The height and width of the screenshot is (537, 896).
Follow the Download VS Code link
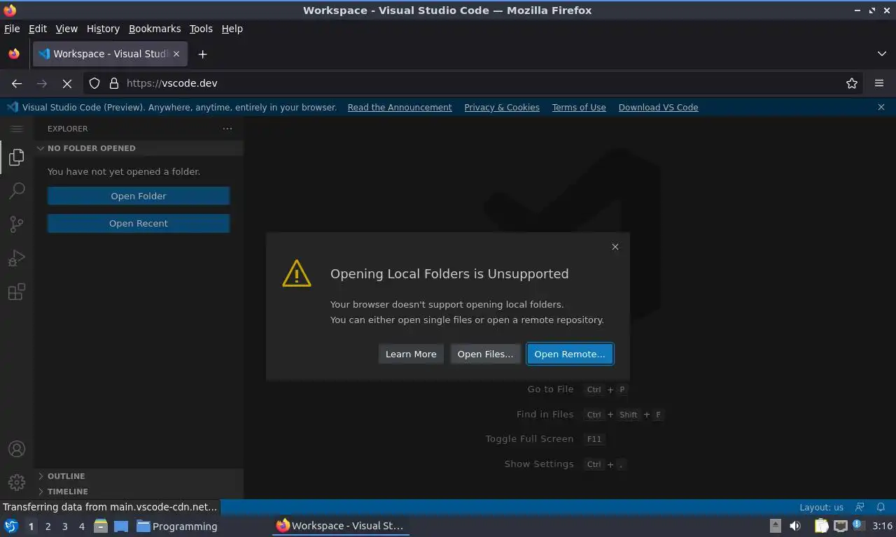tap(658, 107)
